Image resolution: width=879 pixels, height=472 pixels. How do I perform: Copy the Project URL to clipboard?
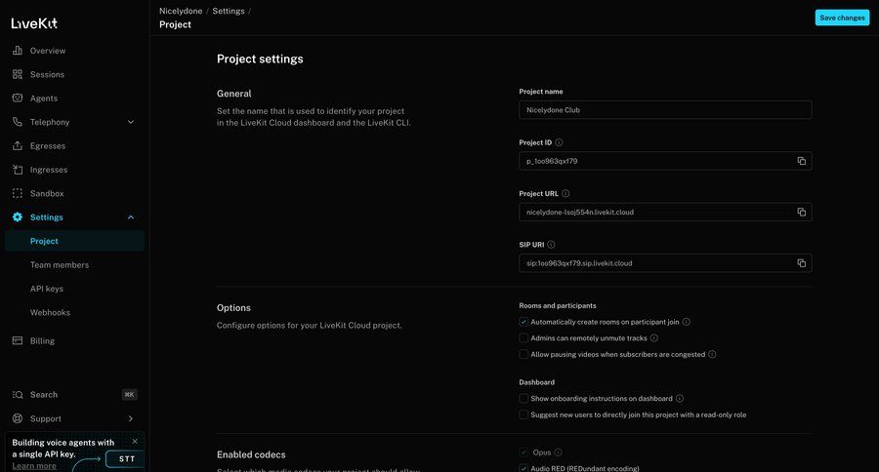[801, 212]
